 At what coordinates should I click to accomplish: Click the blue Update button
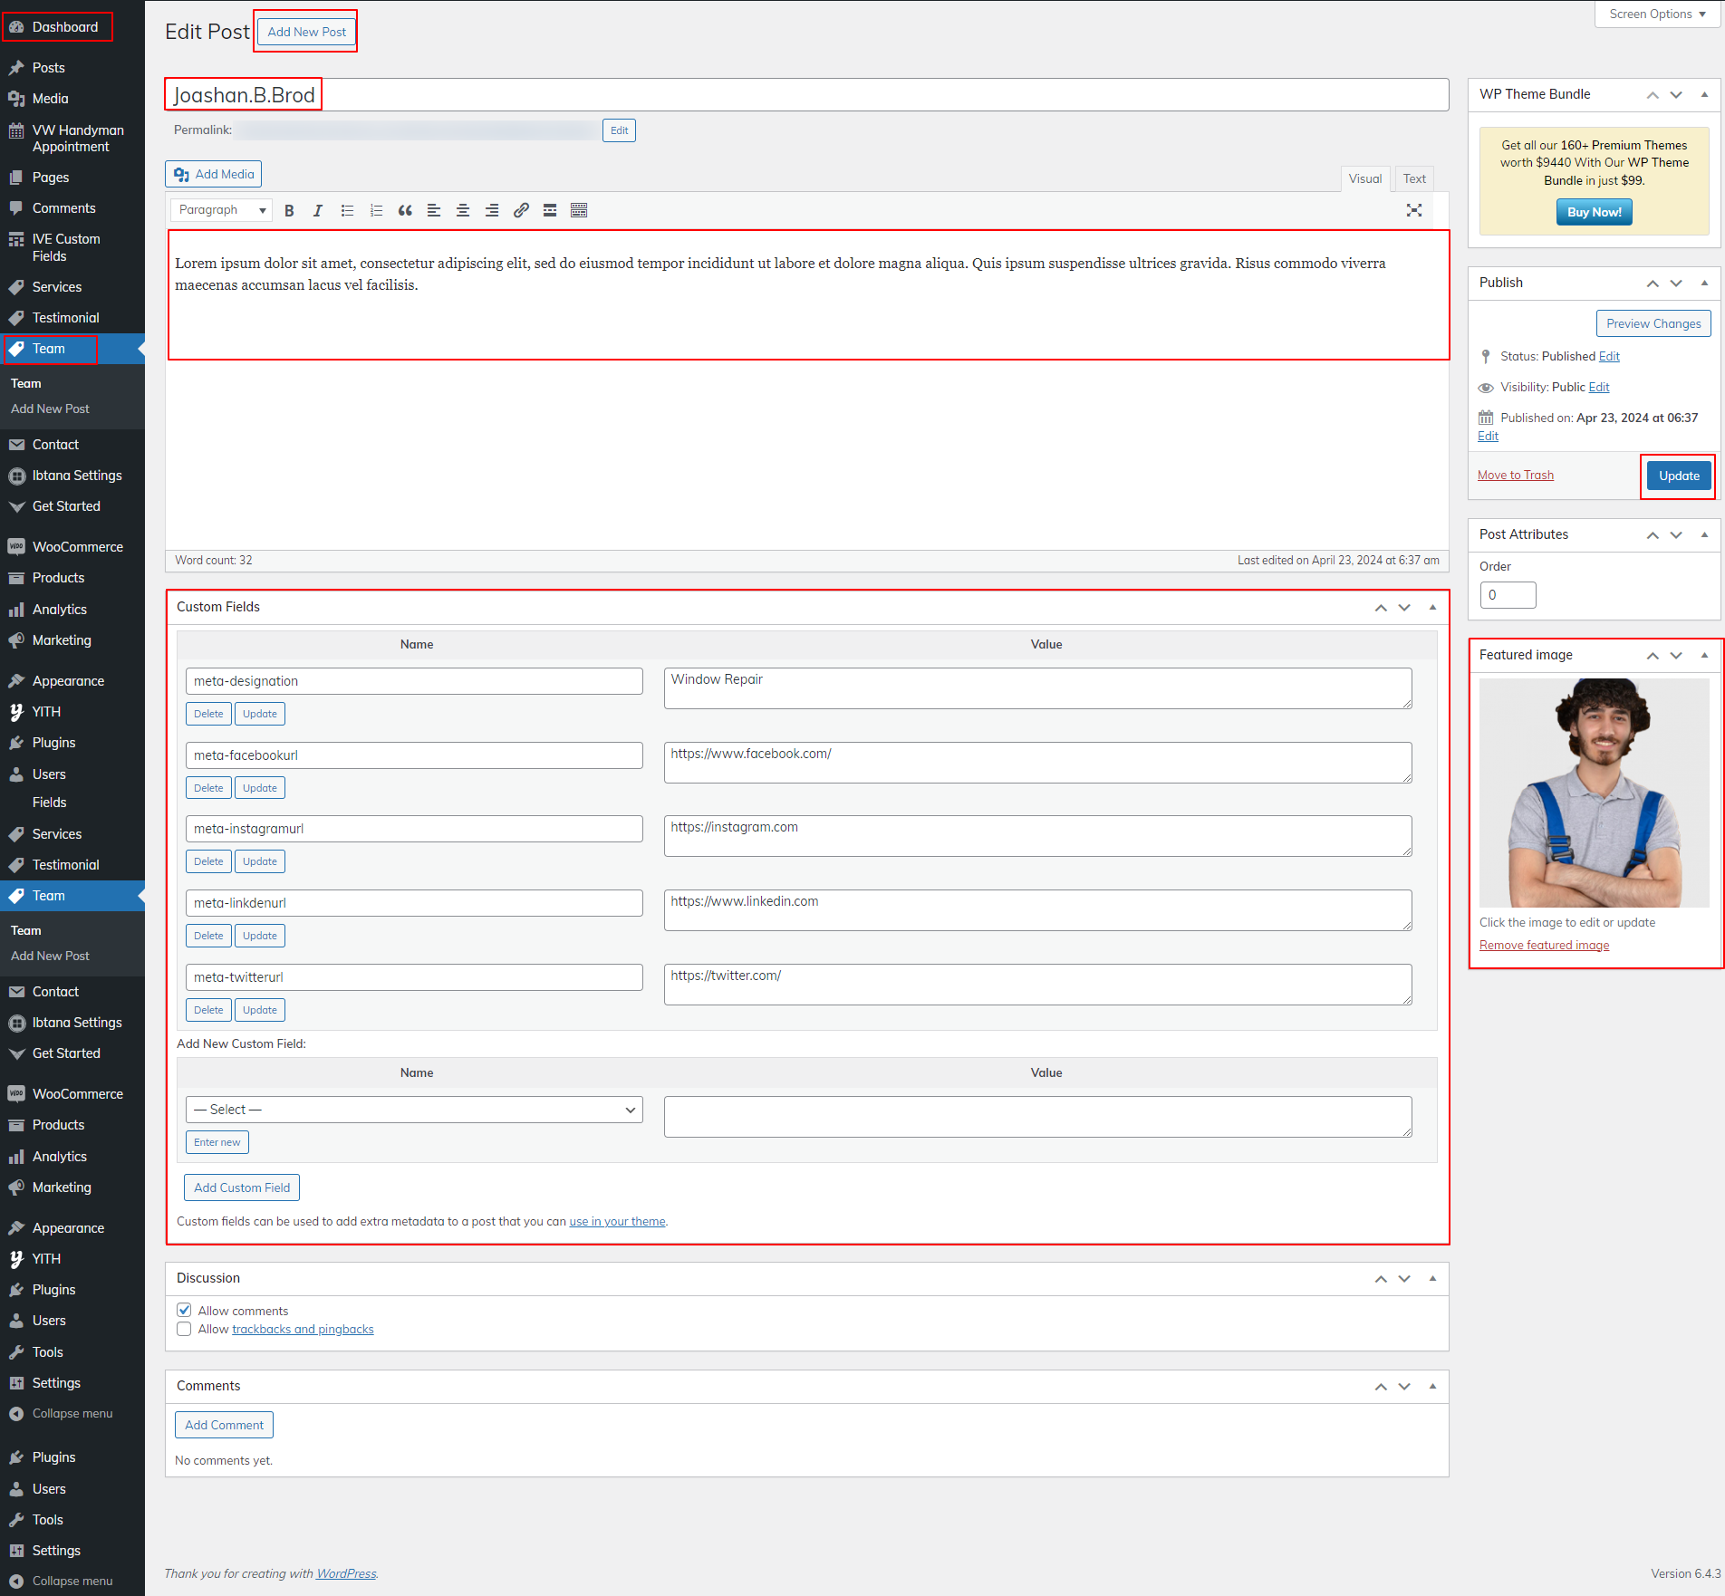click(x=1678, y=476)
